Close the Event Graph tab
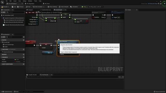 point(65,10)
